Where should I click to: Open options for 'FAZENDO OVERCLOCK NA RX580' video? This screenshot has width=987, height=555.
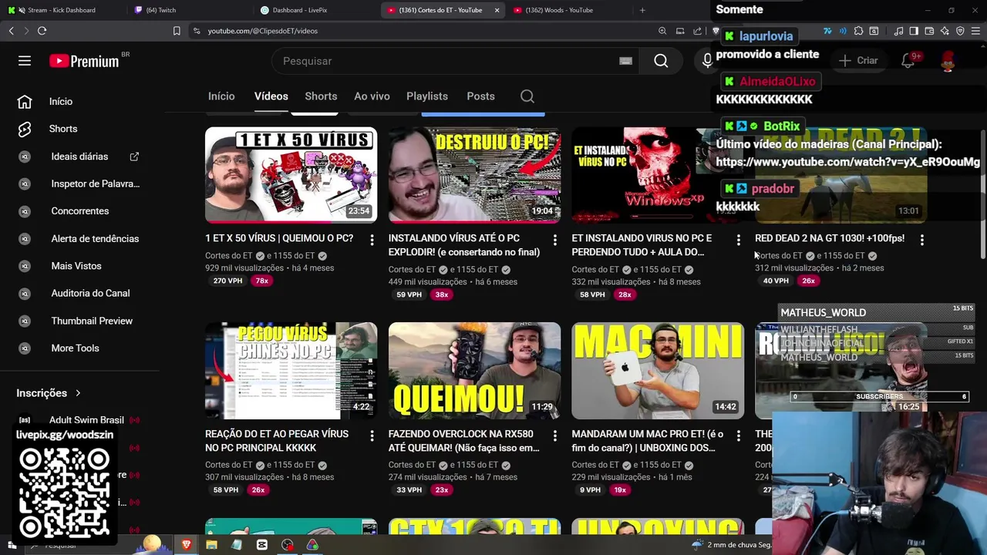(554, 436)
